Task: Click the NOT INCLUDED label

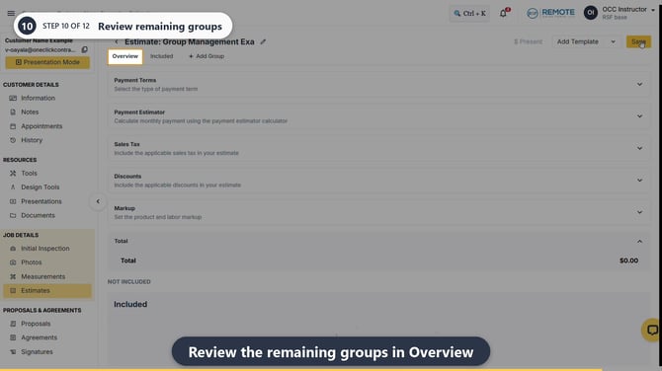Action: coord(128,281)
